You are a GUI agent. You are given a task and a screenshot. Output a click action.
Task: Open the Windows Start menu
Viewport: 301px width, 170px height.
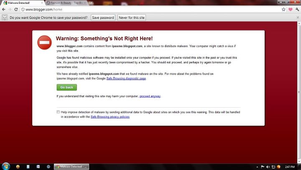6,166
